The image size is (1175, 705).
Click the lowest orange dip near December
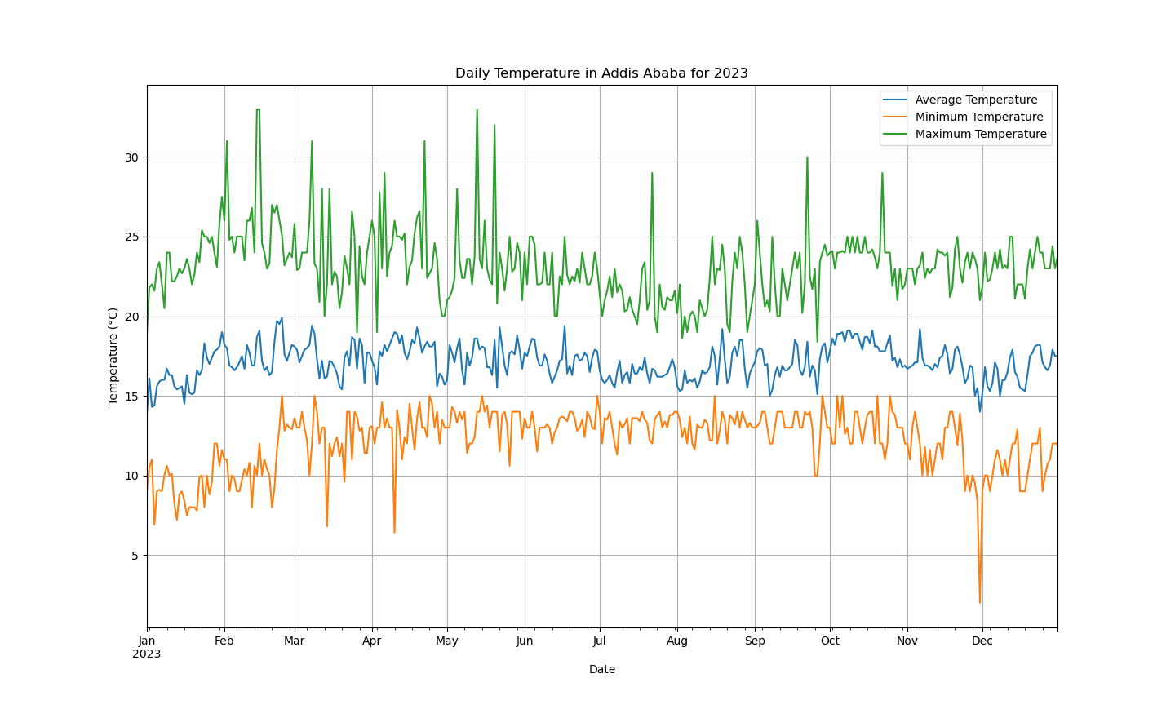[980, 602]
